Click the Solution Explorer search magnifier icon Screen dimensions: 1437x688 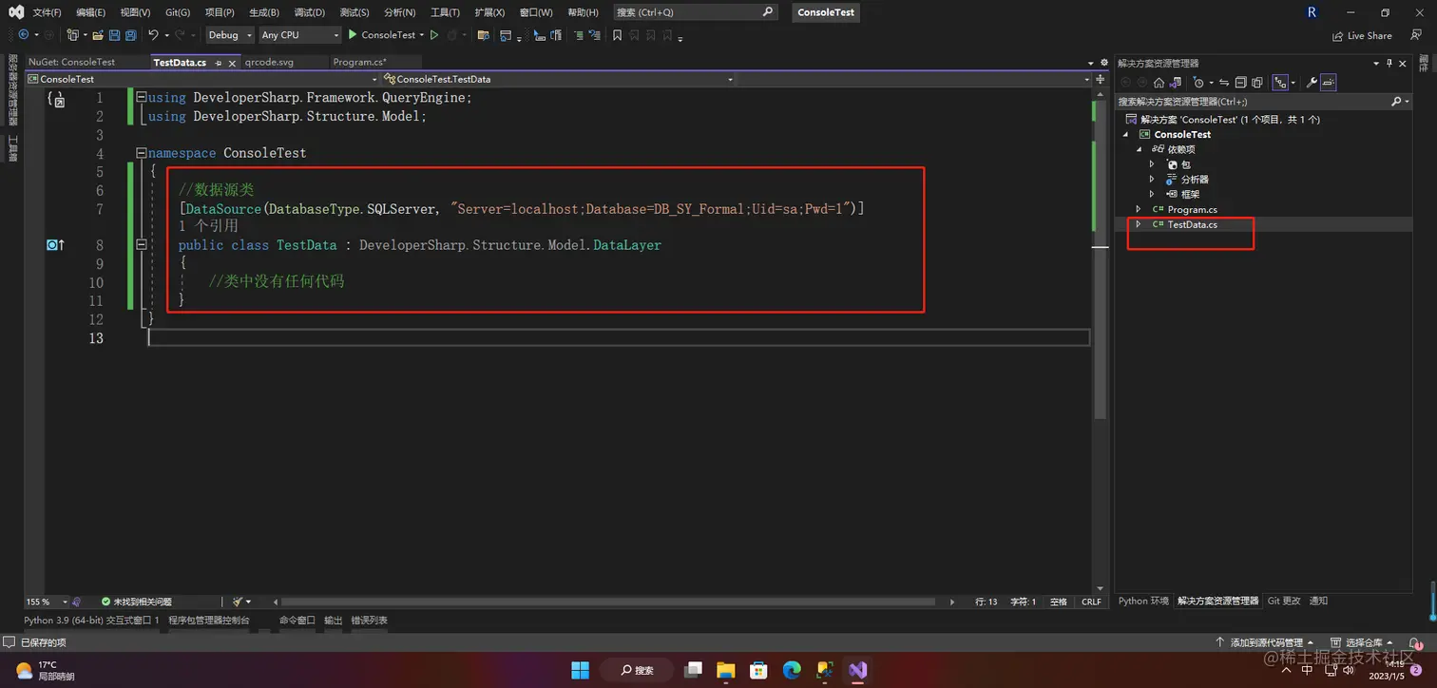click(x=1397, y=102)
